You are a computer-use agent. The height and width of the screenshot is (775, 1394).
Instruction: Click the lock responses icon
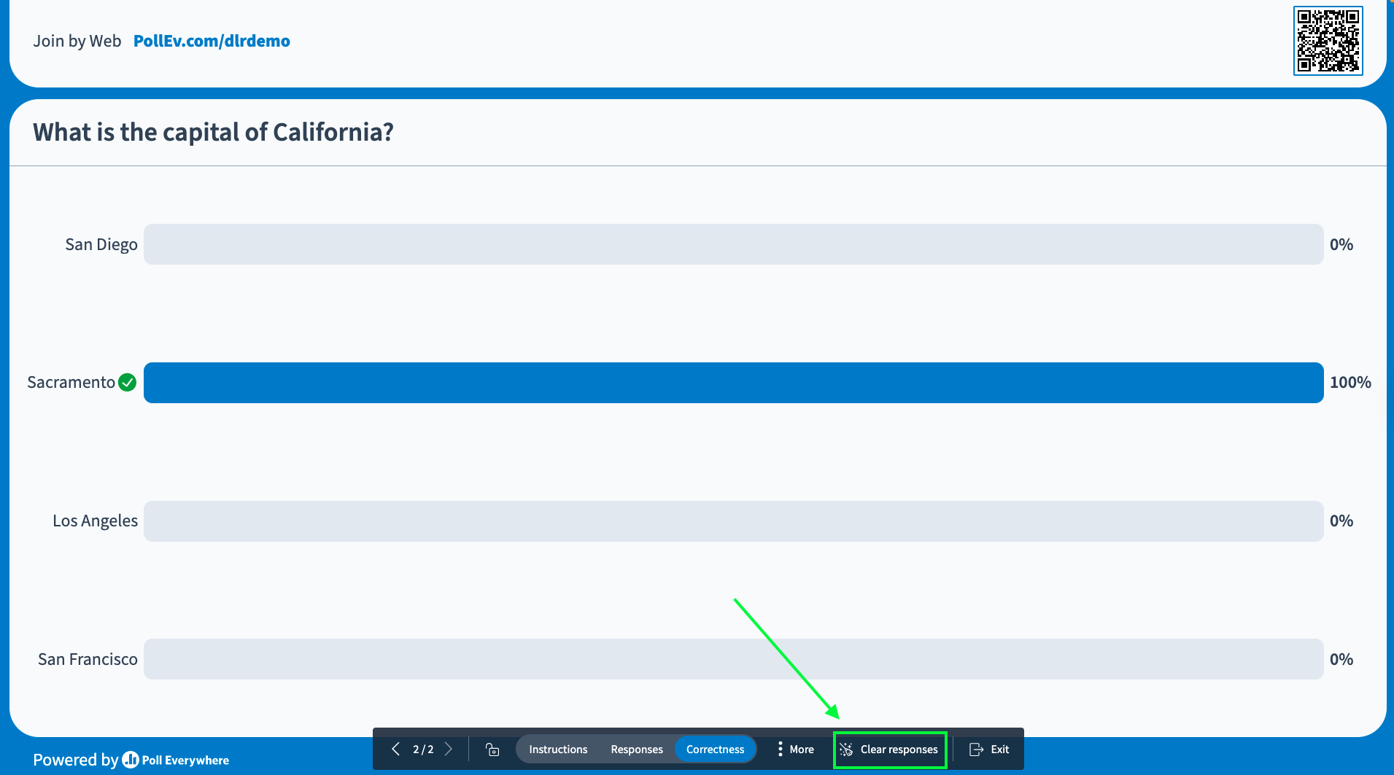[492, 749]
